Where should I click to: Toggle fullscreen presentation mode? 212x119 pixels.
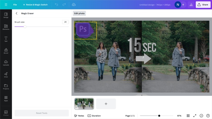coord(195,116)
